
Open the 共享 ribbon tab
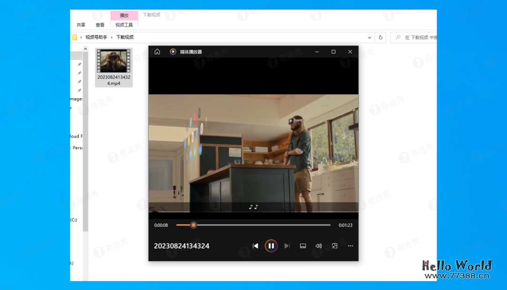pos(81,25)
